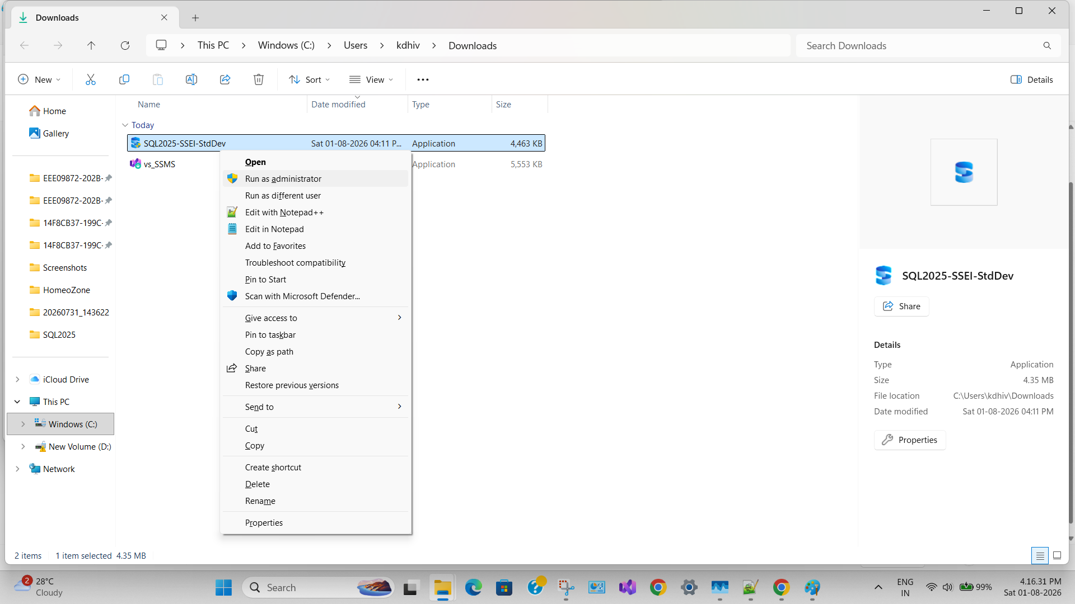Screen dimensions: 1075x604
Task: Click the Cut scissors icon in toolbar
Action: click(x=91, y=79)
